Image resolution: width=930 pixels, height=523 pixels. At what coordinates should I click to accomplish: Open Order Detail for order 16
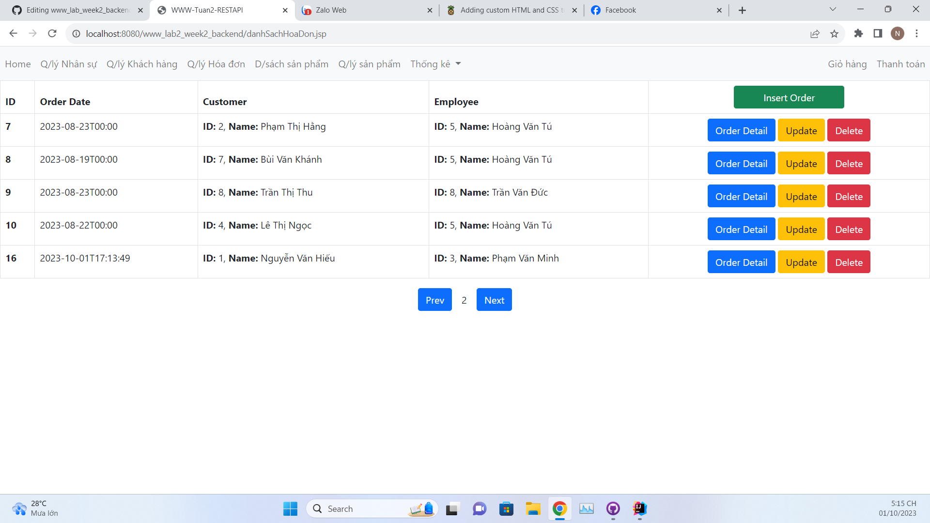click(741, 261)
